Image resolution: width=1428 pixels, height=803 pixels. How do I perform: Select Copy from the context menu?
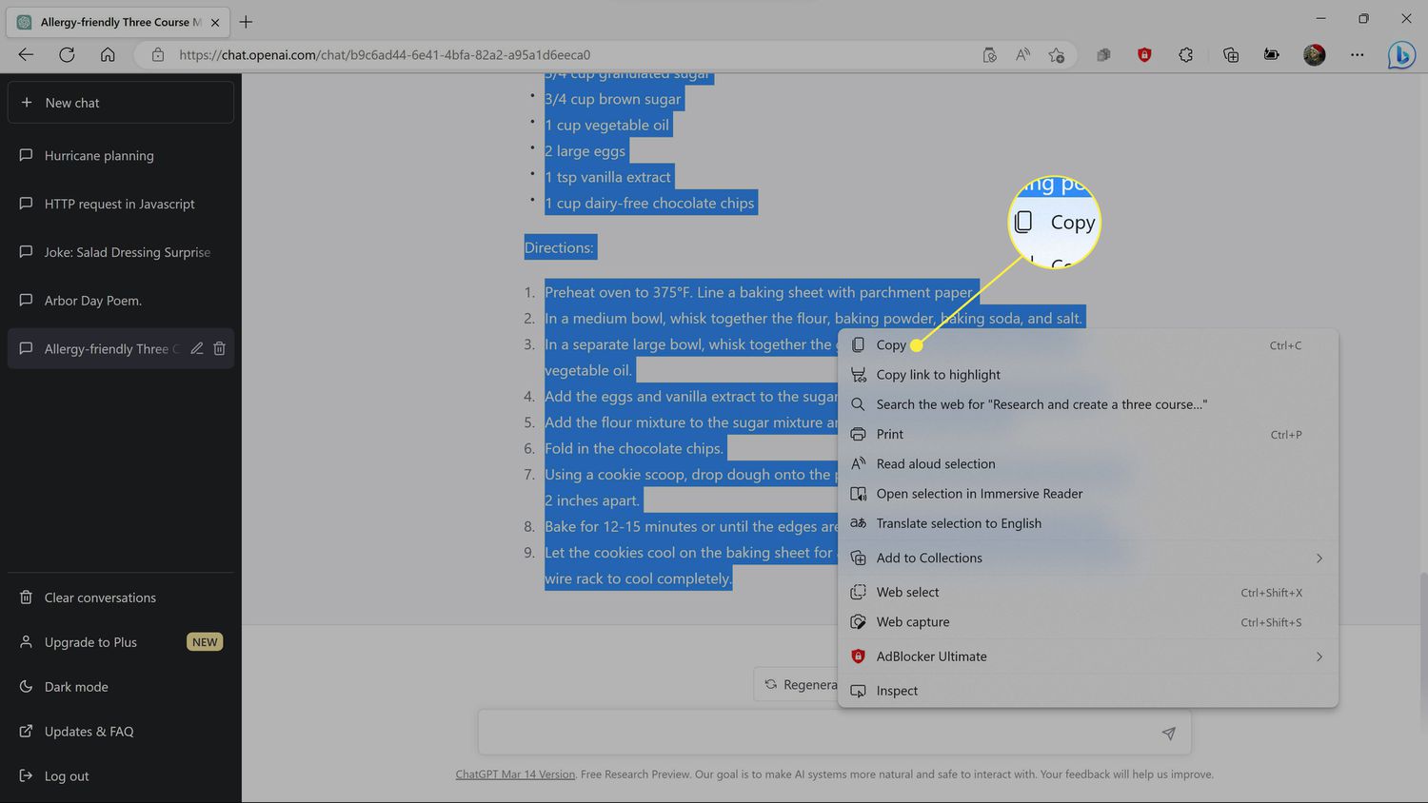point(891,345)
